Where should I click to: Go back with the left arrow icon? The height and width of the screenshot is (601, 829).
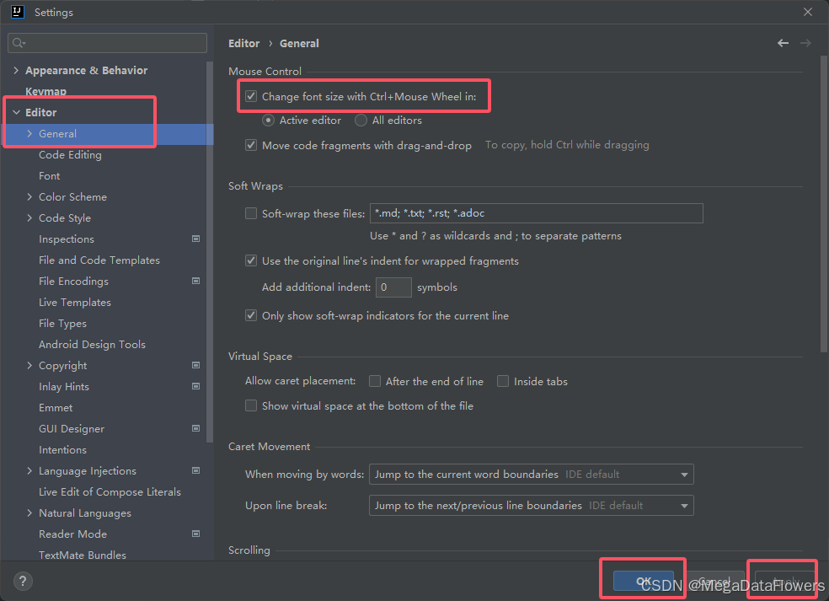coord(783,43)
